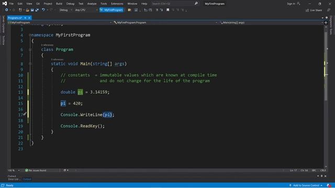The height and width of the screenshot is (188, 335).
Task: Click the feedback icon near Live Share
Action: pyautogui.click(x=329, y=10)
